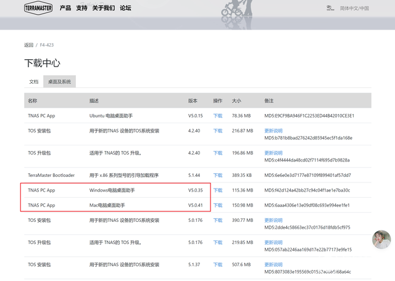Click the 名称 column header
The height and width of the screenshot is (281, 395).
click(x=33, y=100)
